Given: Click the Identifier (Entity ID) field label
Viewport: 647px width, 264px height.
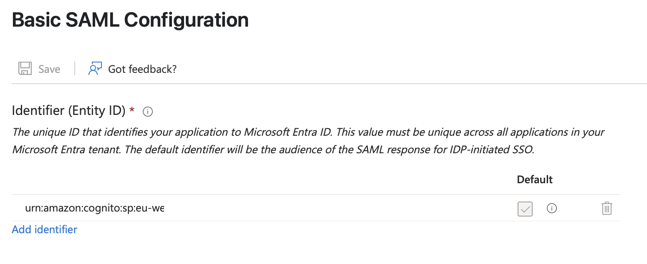Looking at the screenshot, I should pyautogui.click(x=68, y=111).
